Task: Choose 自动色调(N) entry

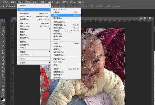Action: (x=34, y=13)
